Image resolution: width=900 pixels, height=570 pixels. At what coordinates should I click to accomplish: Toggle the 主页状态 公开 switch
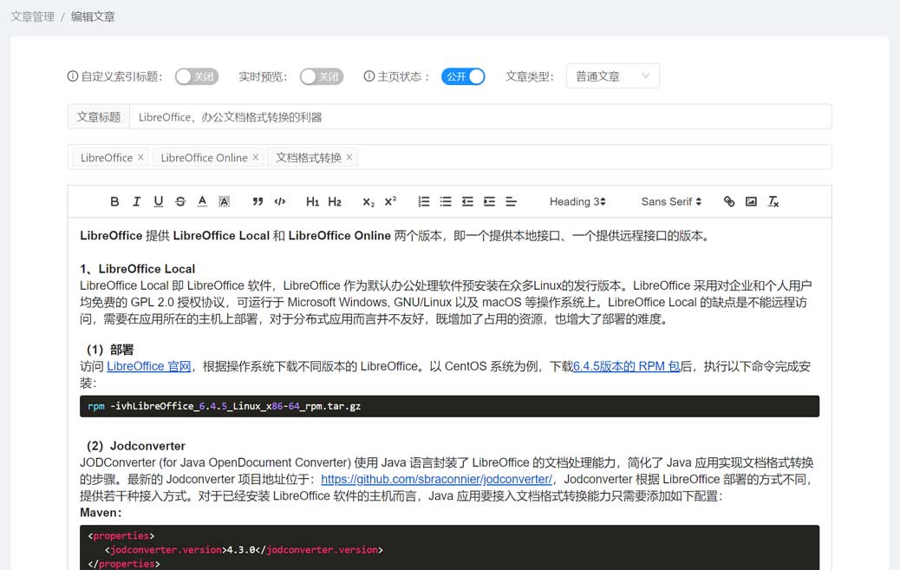pyautogui.click(x=463, y=76)
